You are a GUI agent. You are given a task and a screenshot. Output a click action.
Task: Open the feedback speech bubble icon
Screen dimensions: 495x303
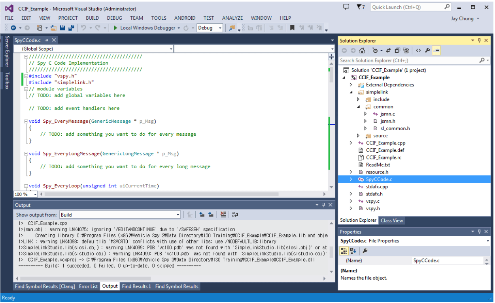346,7
